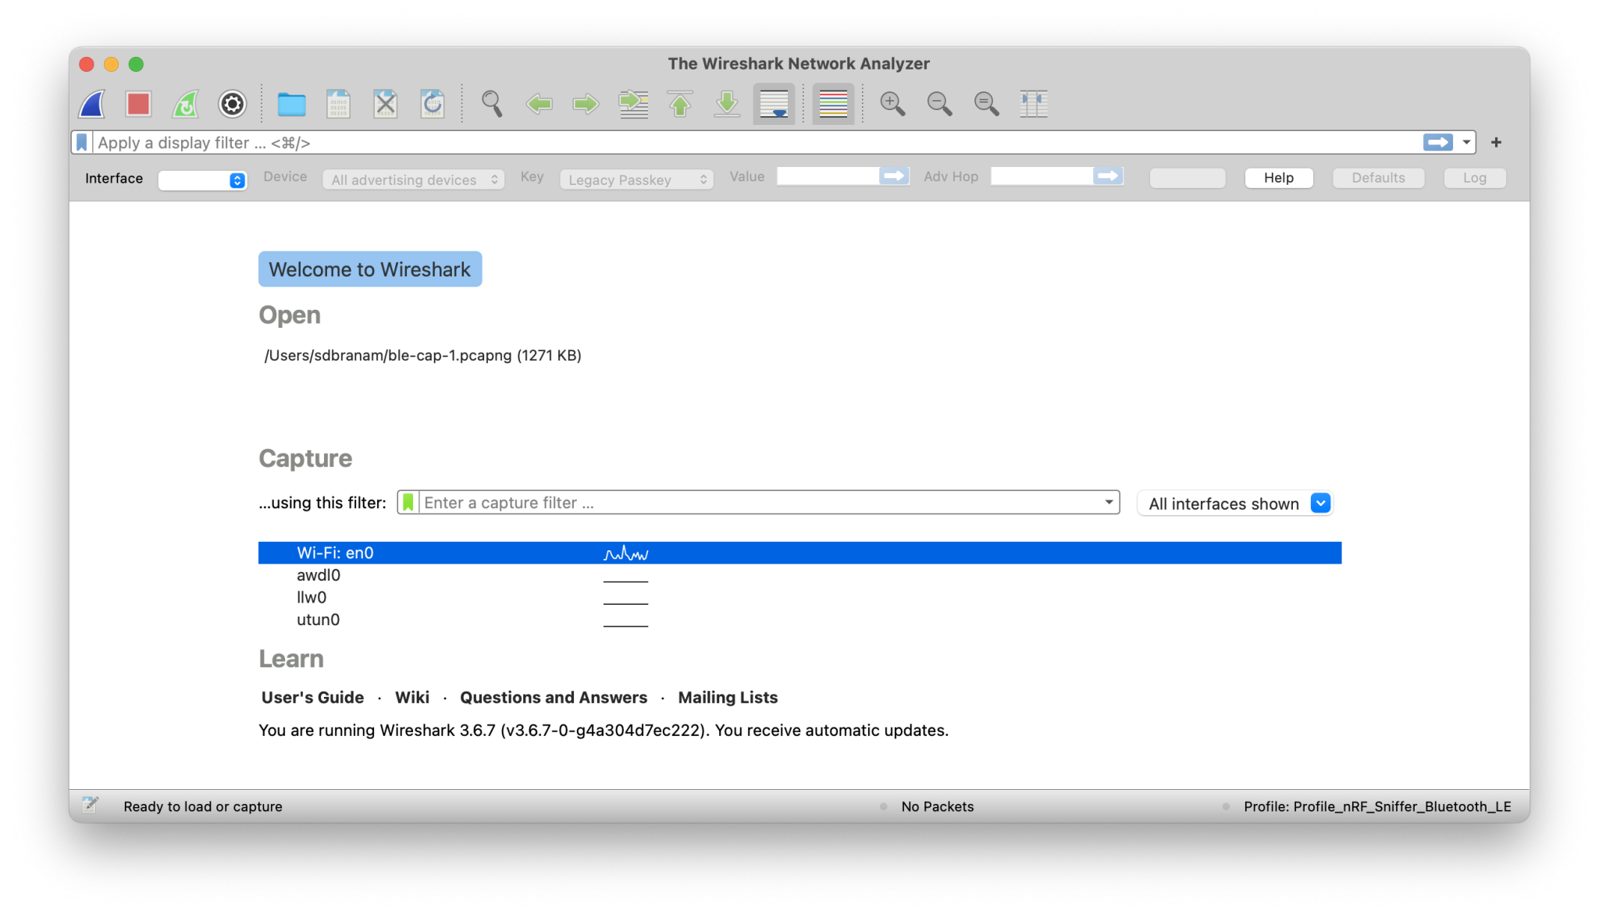This screenshot has width=1599, height=914.
Task: Start a new live capture
Action: [x=91, y=104]
